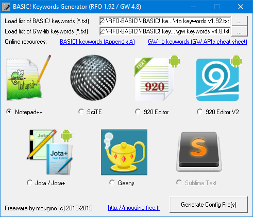This screenshot has width=253, height=217.
Task: Open the http://mougino.free.fr link
Action: point(134,208)
